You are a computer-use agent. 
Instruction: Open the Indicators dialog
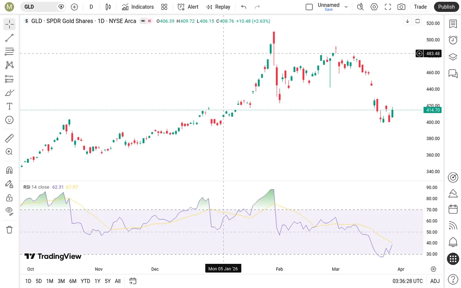coord(138,7)
